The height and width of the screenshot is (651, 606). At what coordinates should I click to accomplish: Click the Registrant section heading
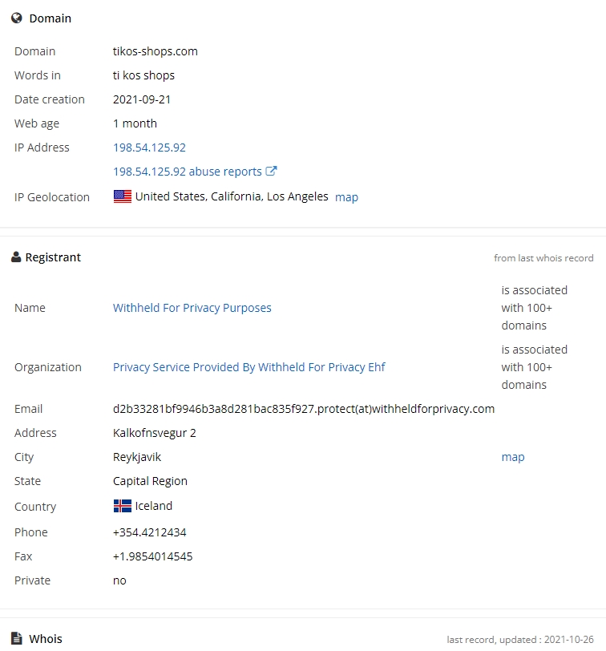[53, 257]
